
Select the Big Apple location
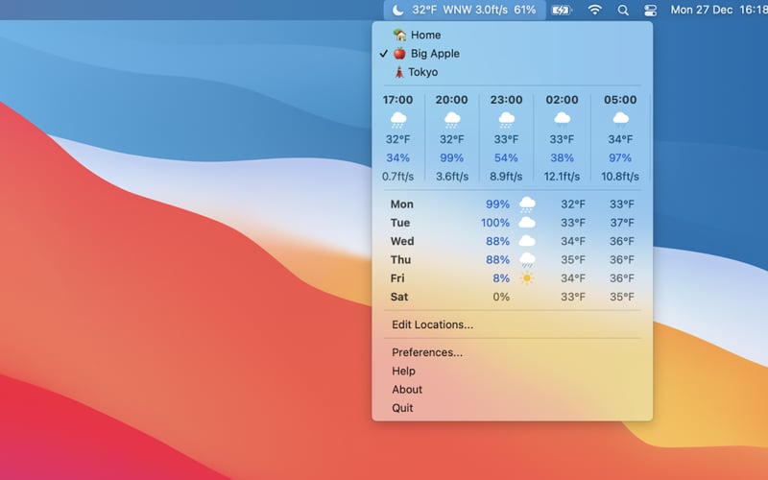click(x=513, y=54)
